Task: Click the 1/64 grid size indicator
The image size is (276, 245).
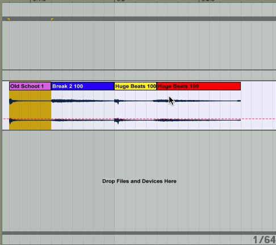Action: click(x=264, y=240)
